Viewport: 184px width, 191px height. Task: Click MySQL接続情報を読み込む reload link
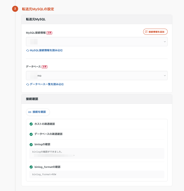click(44, 50)
